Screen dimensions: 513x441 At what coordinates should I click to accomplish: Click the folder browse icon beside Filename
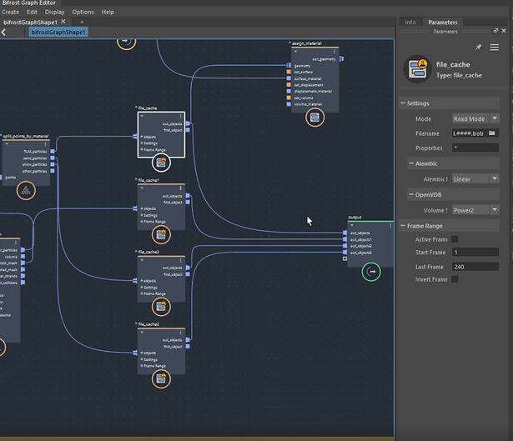(492, 133)
